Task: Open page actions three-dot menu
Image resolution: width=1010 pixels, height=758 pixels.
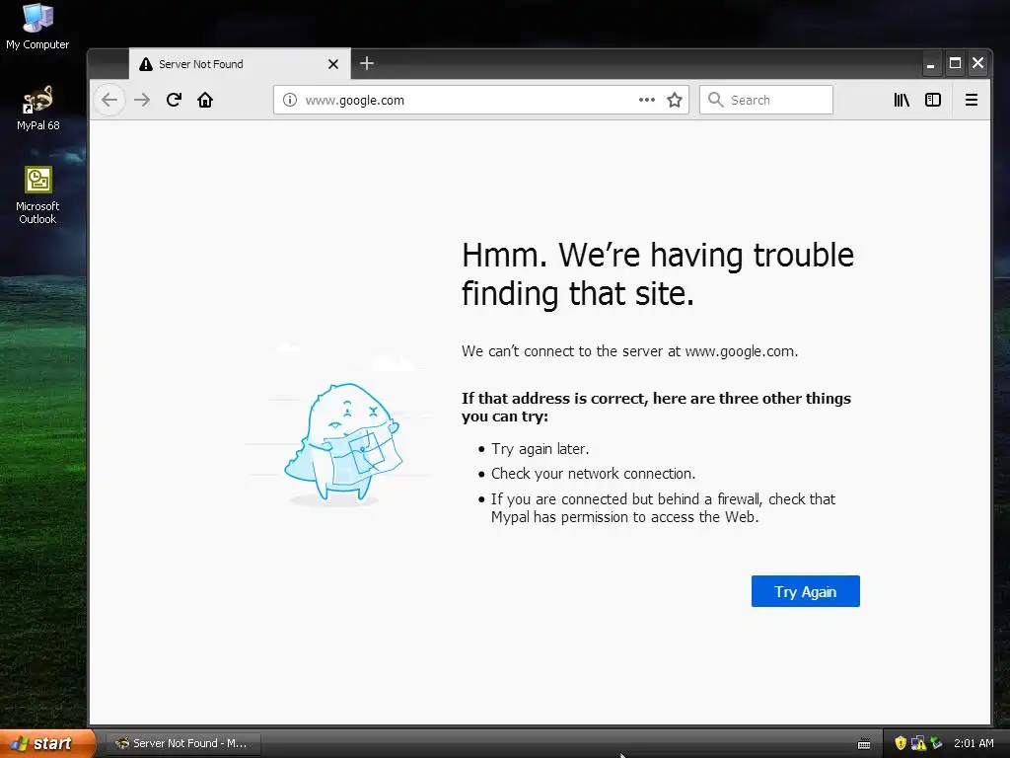Action: (647, 100)
